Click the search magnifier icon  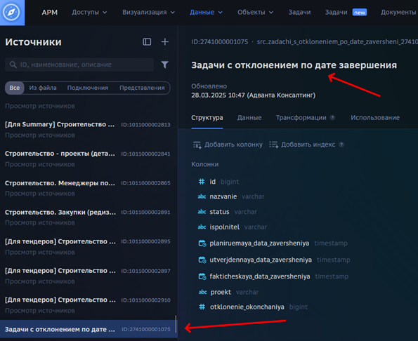pyautogui.click(x=13, y=65)
